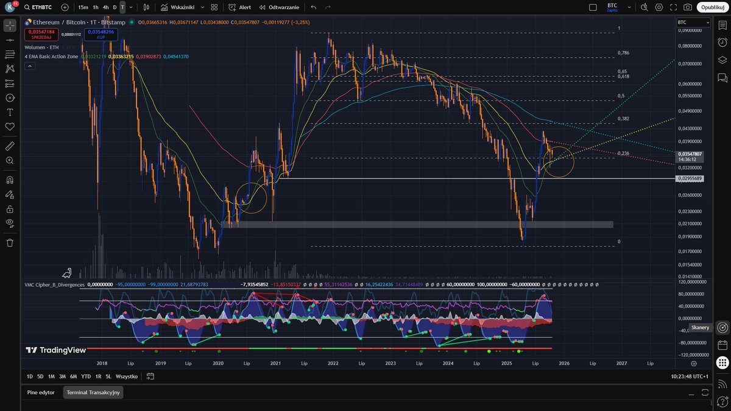The width and height of the screenshot is (731, 411).
Task: Select the ruler measure tool
Action: click(10, 146)
